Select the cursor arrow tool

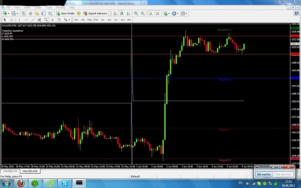coord(5,20)
